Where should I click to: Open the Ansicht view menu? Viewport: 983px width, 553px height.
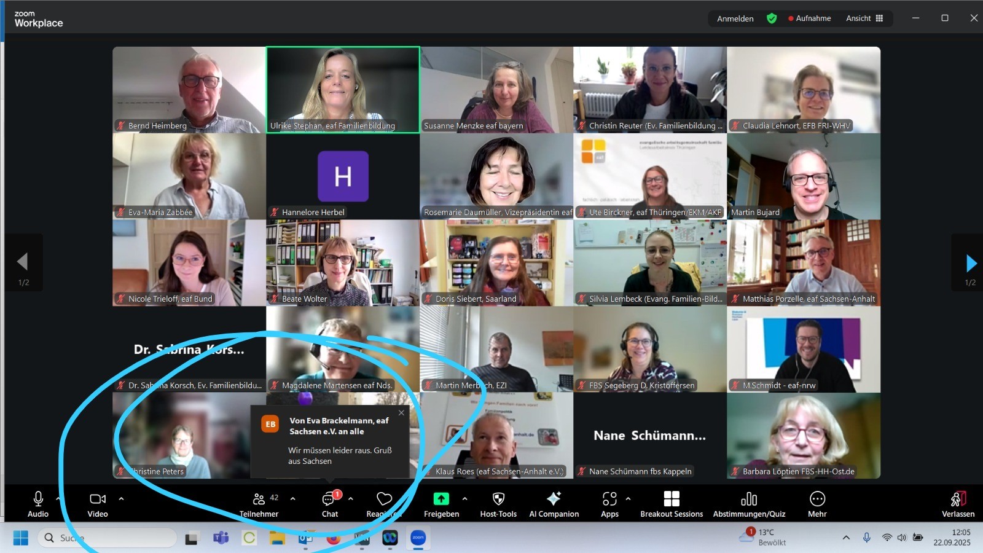pyautogui.click(x=864, y=18)
